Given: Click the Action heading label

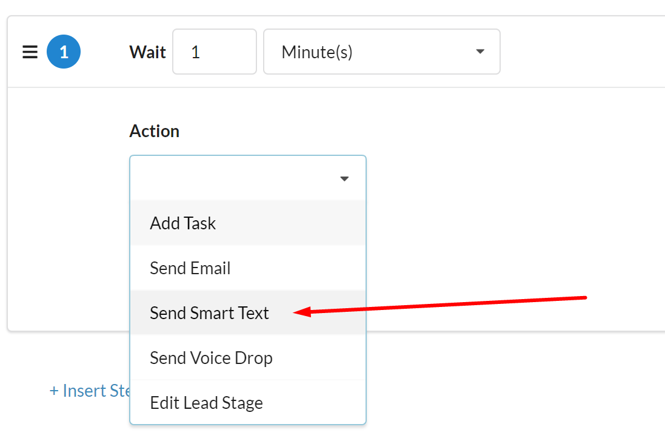Looking at the screenshot, I should [x=154, y=131].
